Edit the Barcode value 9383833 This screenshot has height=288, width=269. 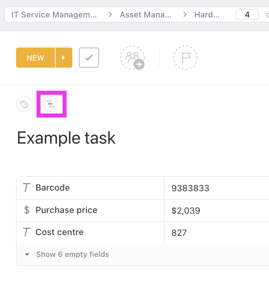(x=190, y=188)
